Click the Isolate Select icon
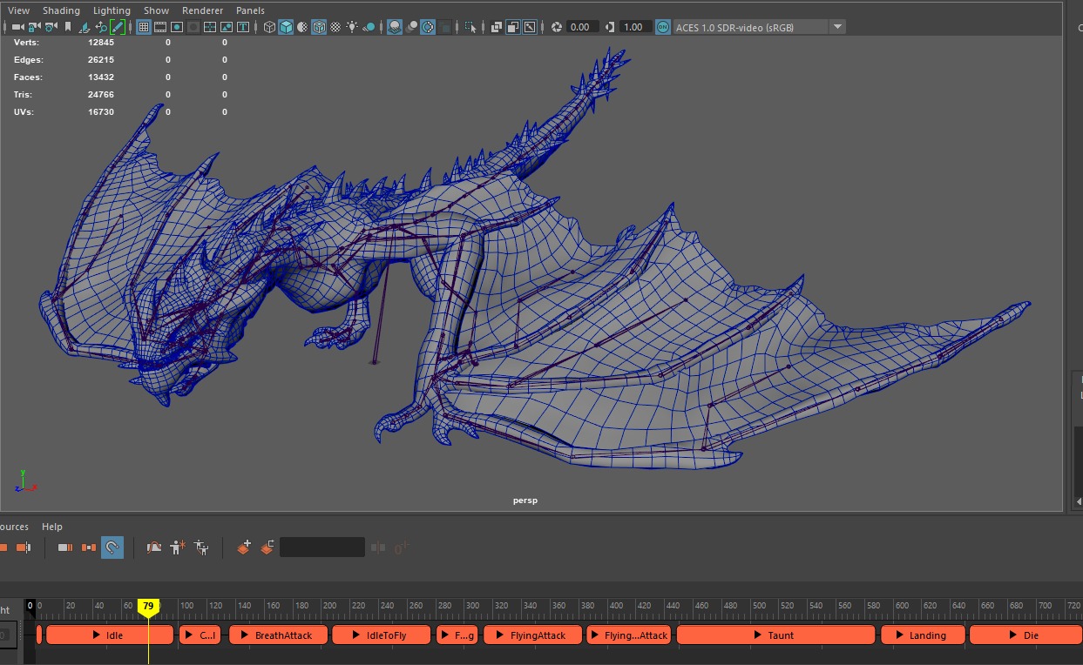1083x665 pixels. tap(471, 27)
